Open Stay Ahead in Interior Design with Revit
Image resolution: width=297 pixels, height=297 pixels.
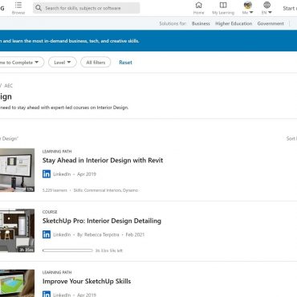[x=103, y=161]
